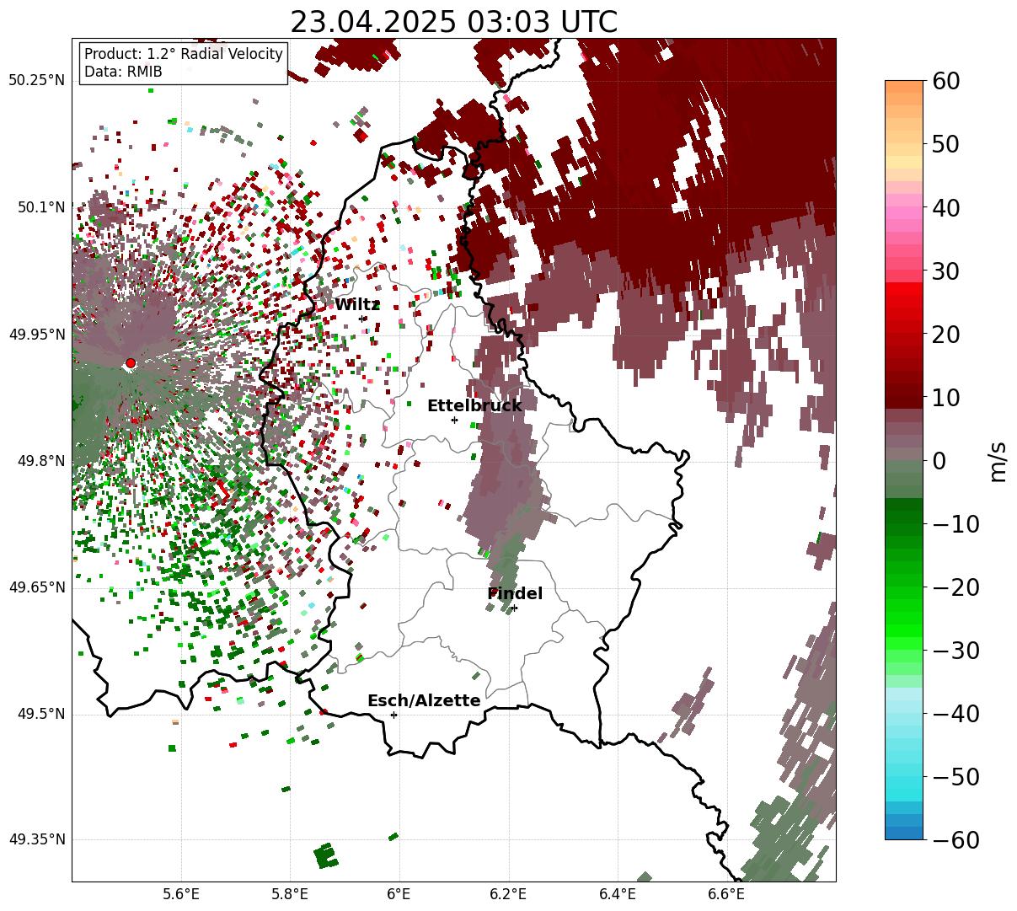Click the Ettelbruck city label
The image size is (1017, 911).
(474, 406)
